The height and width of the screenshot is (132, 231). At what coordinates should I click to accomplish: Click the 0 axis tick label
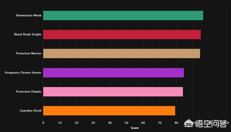(x=43, y=123)
